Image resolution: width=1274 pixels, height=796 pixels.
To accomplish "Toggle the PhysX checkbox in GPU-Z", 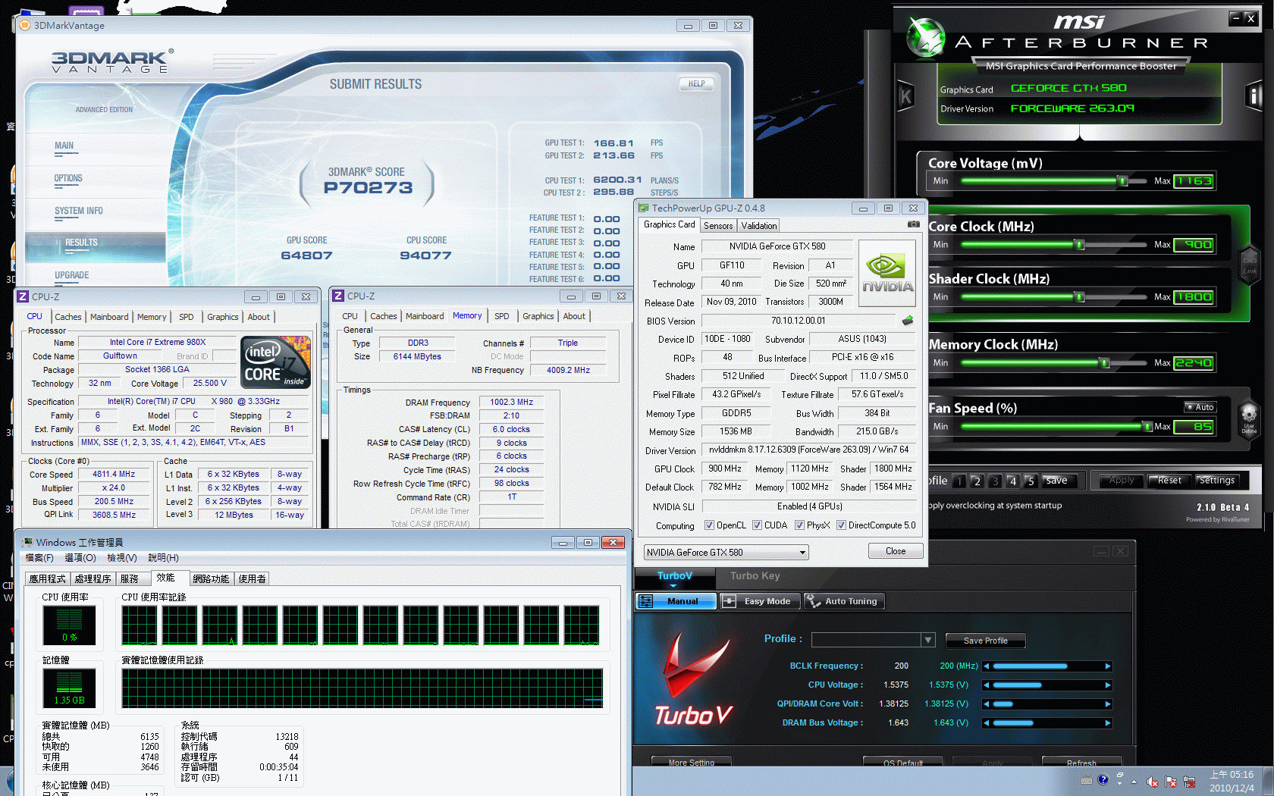I will point(799,525).
